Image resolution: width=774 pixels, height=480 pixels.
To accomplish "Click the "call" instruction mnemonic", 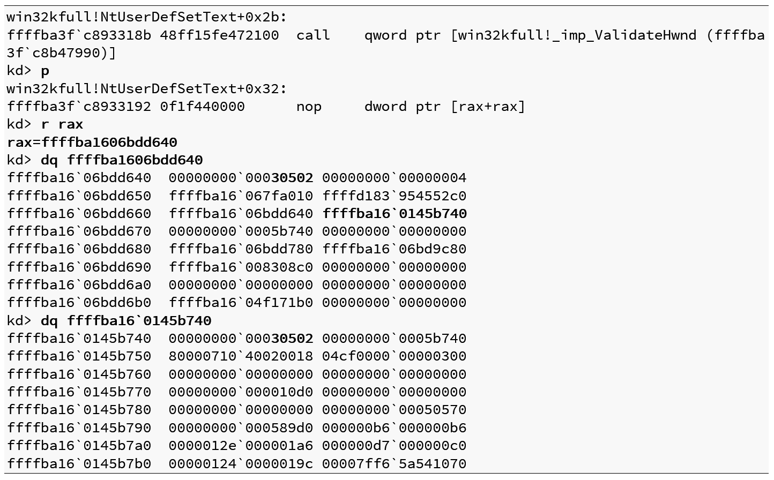I will pos(313,35).
